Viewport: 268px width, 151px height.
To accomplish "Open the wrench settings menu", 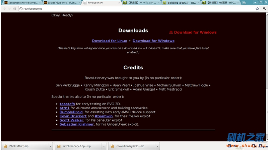I will point(264,9).
